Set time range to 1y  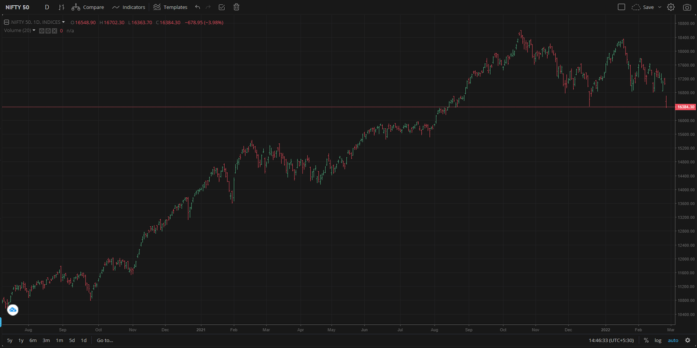tap(21, 340)
